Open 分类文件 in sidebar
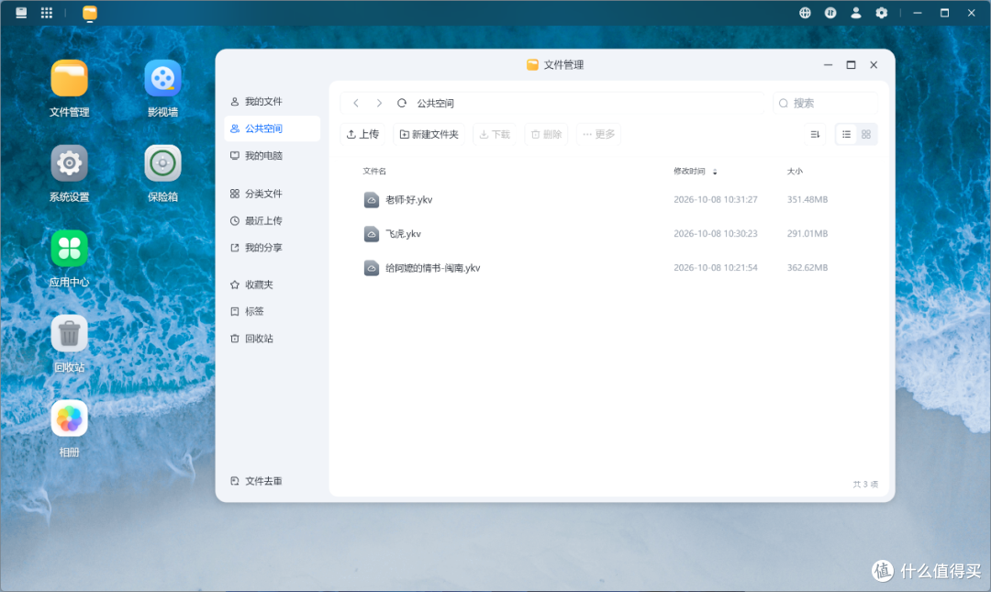The image size is (991, 592). (272, 194)
